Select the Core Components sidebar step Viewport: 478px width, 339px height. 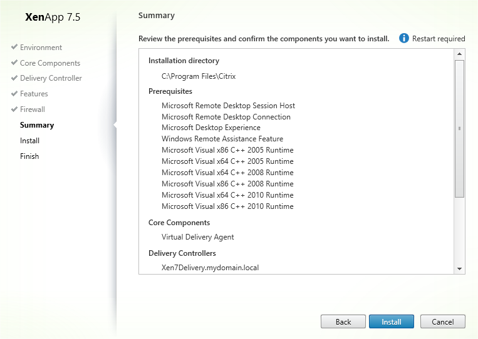pos(50,63)
